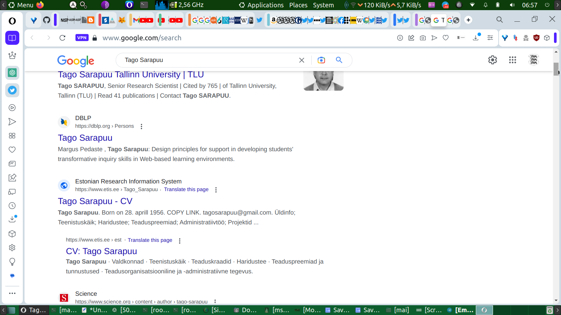Open more options for the DBLP result
The width and height of the screenshot is (561, 315).
(x=141, y=126)
